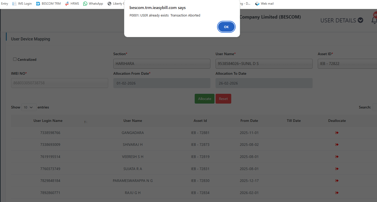The image size is (377, 202).
Task: Tick the Centralized checkbox
Action: (x=15, y=59)
